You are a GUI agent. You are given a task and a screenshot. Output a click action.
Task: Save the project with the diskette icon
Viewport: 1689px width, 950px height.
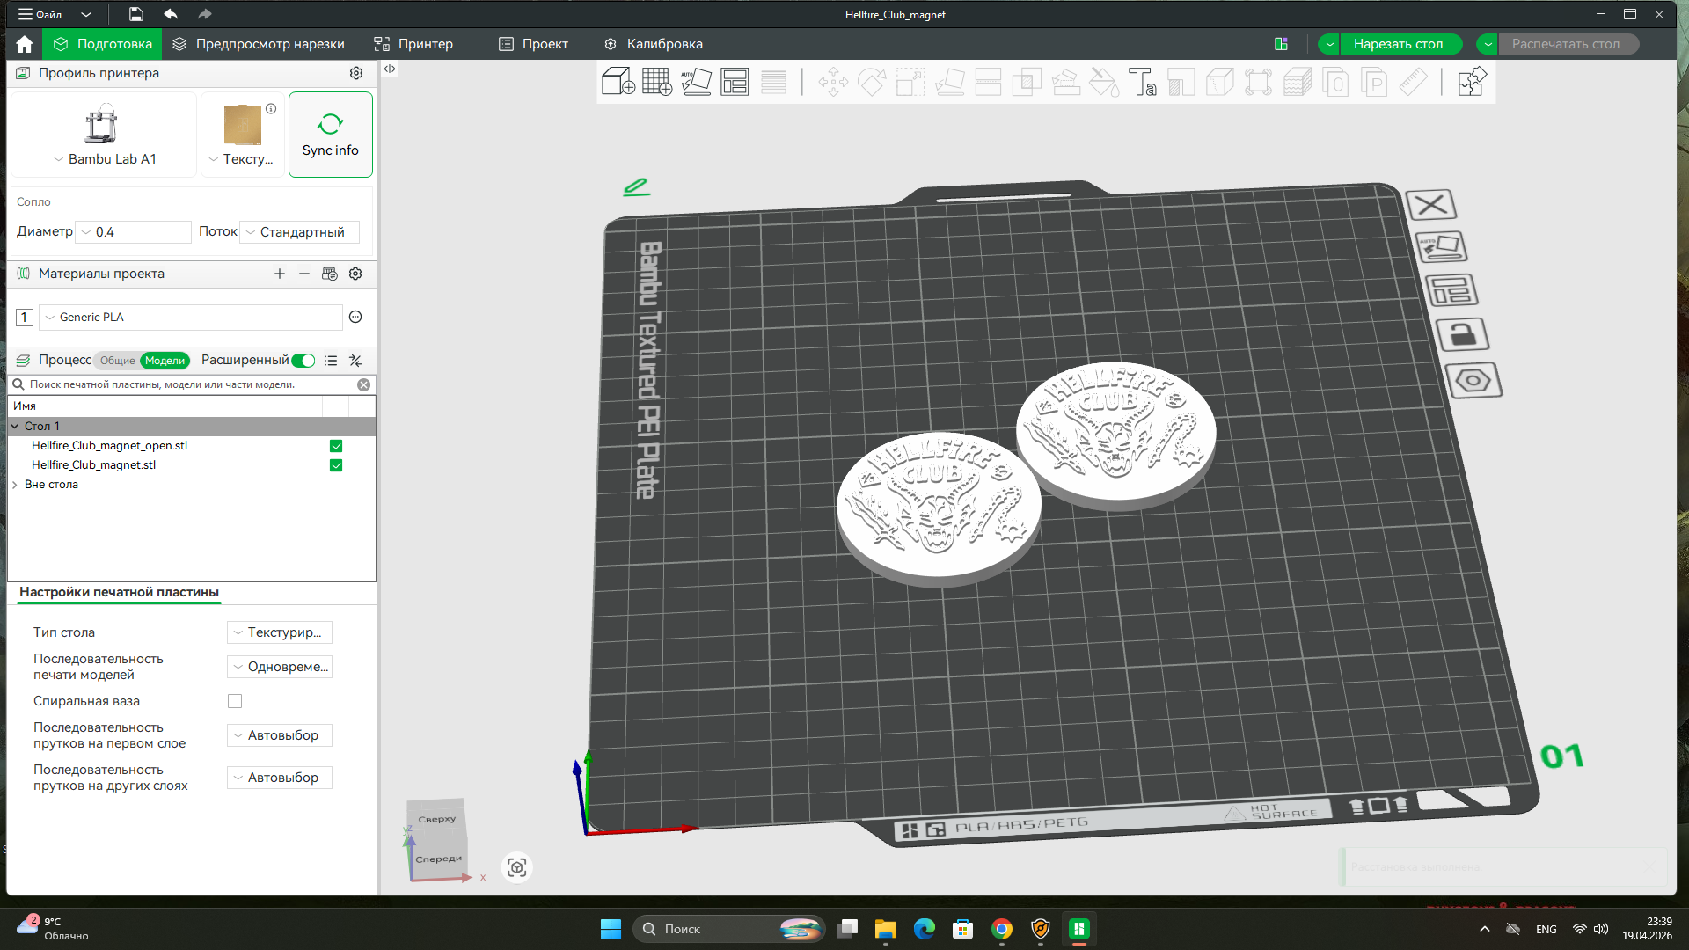pyautogui.click(x=135, y=14)
